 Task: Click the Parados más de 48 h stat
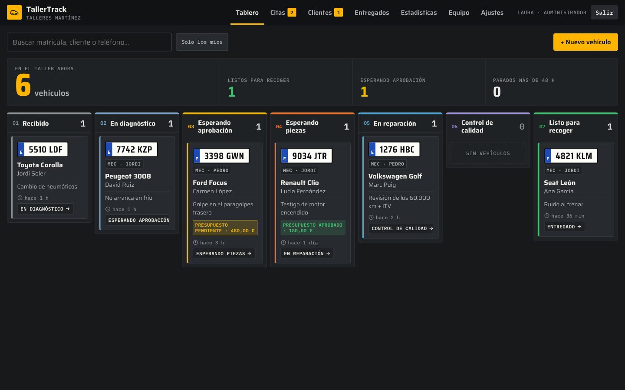551,82
